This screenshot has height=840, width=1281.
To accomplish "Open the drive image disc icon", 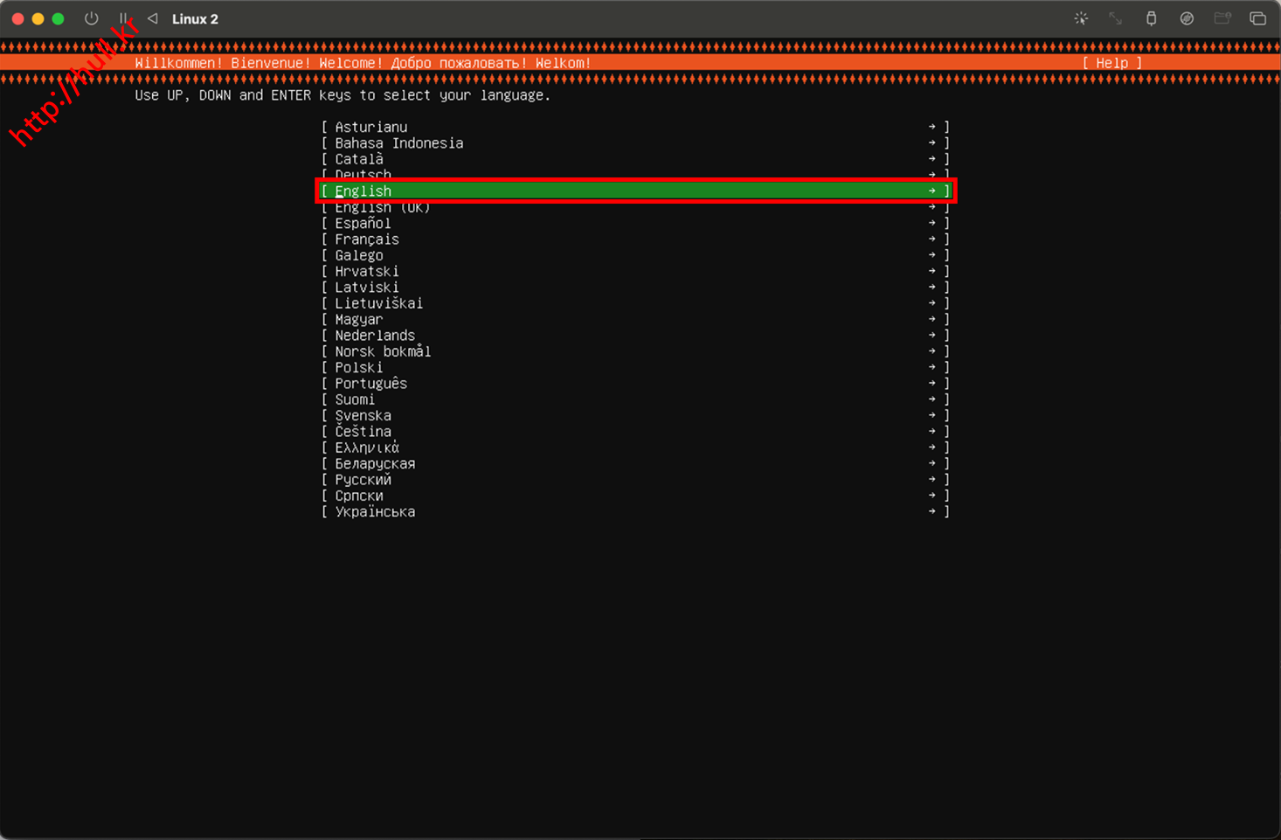I will (1187, 18).
